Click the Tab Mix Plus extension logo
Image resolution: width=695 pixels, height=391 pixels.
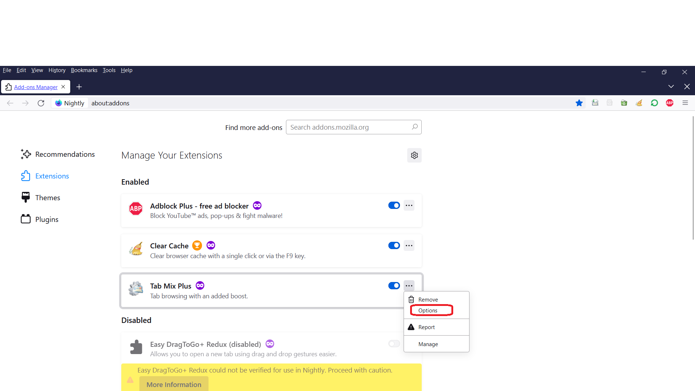point(136,289)
